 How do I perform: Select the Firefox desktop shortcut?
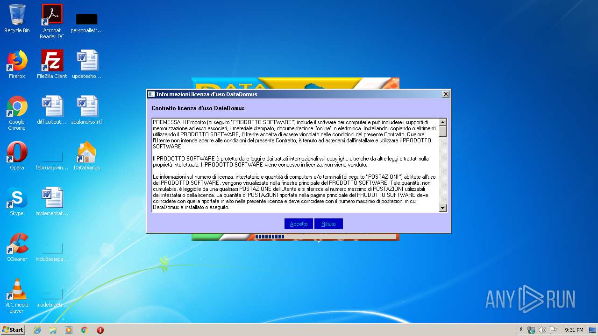pos(17,64)
